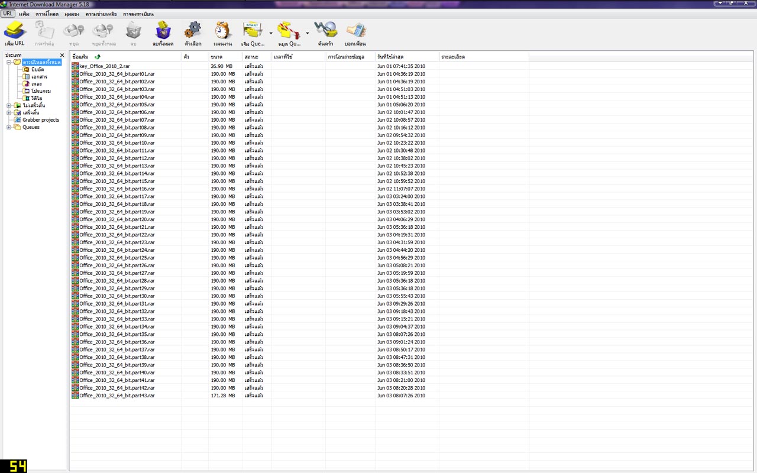Sort by the รายละเอียด (Description) column header
Image resolution: width=757 pixels, height=473 pixels.
484,57
